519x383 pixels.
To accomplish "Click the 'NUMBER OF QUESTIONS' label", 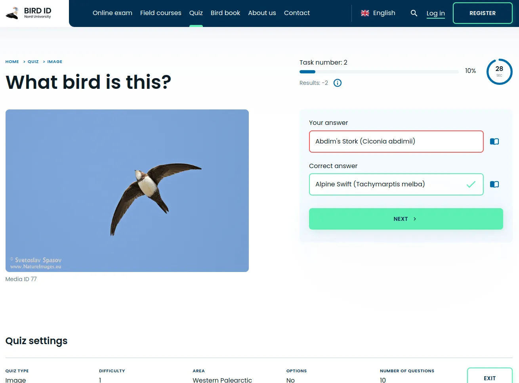I will pyautogui.click(x=407, y=371).
